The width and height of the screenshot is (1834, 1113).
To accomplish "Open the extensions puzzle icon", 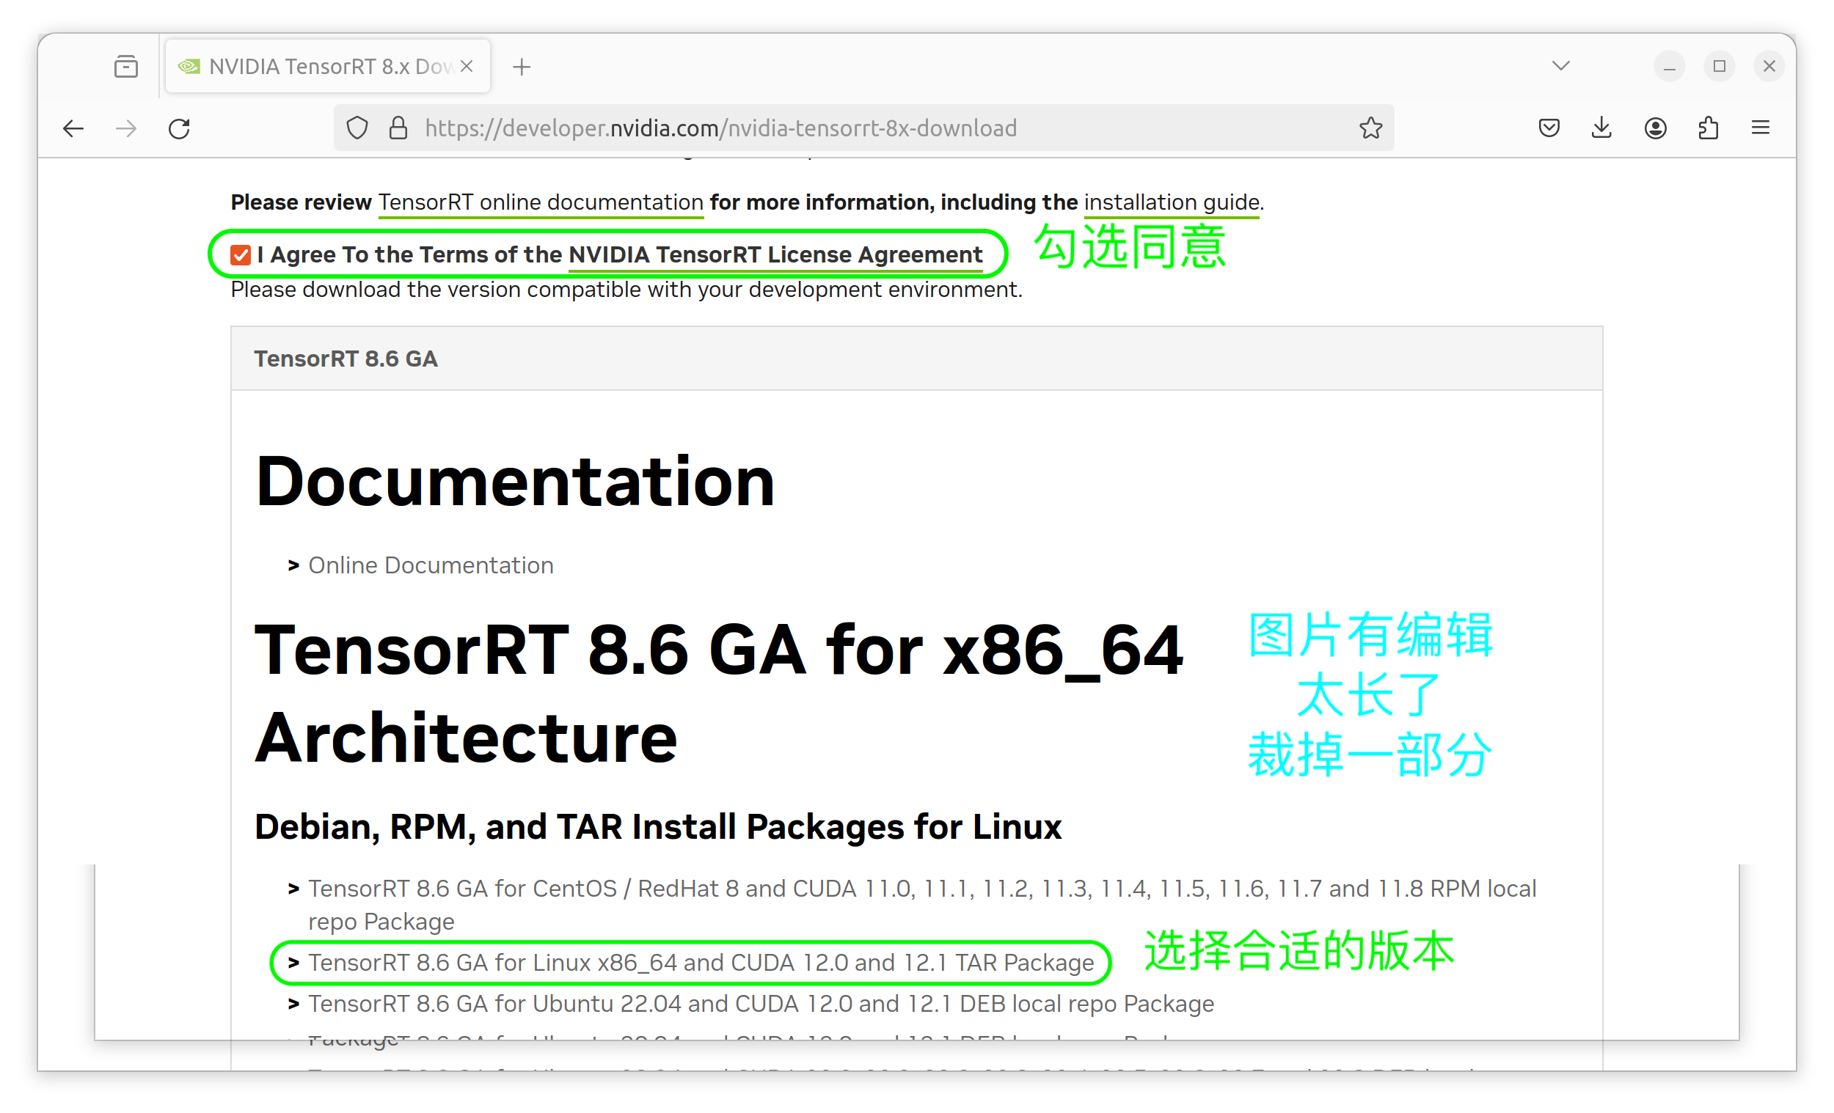I will point(1709,129).
